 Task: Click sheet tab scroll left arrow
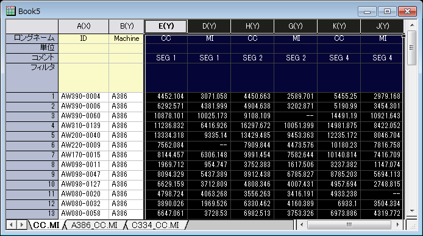pos(11,224)
